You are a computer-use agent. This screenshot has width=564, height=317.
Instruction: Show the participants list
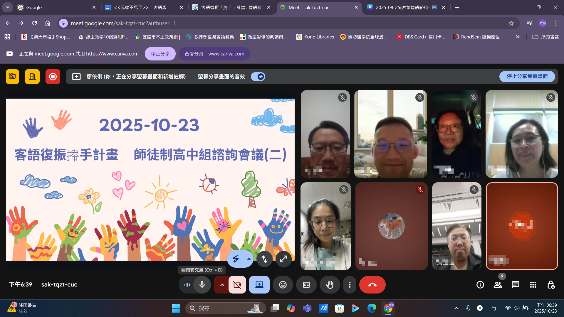498,285
